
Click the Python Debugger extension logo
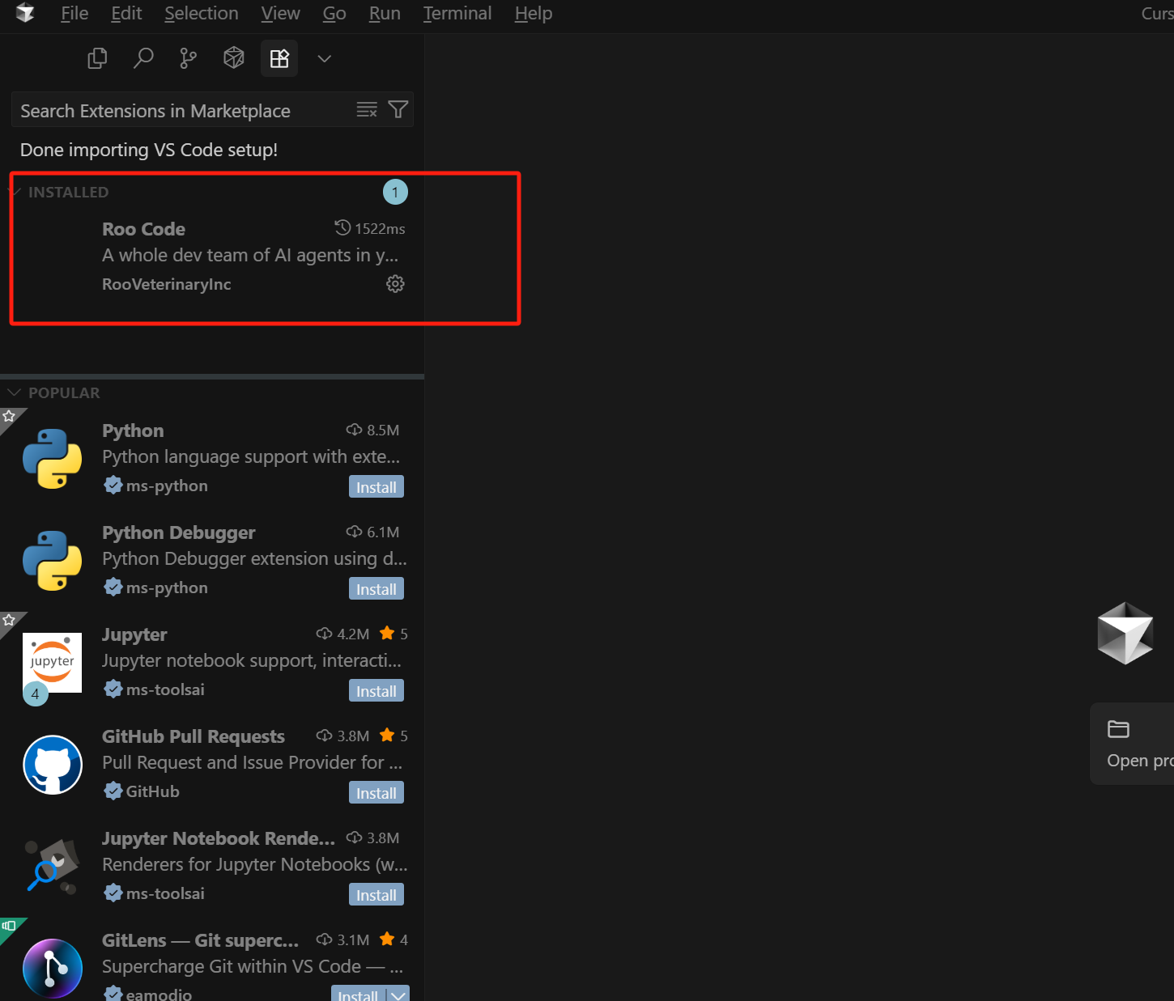[x=53, y=561]
